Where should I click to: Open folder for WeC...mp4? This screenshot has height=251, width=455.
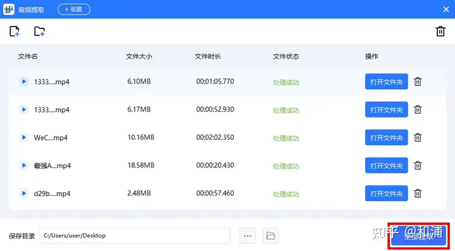386,137
